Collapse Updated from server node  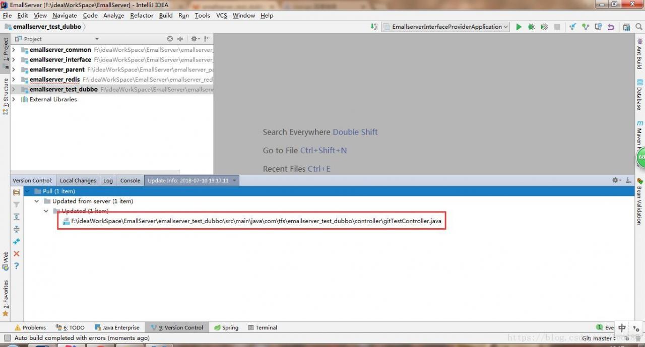pos(36,201)
